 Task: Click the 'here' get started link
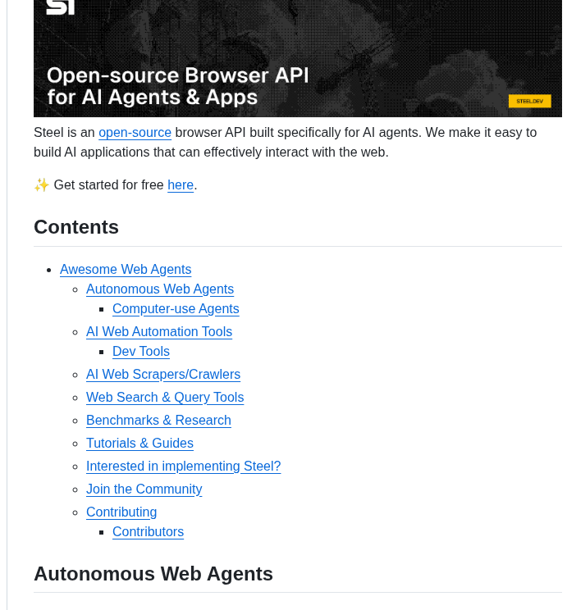click(181, 184)
